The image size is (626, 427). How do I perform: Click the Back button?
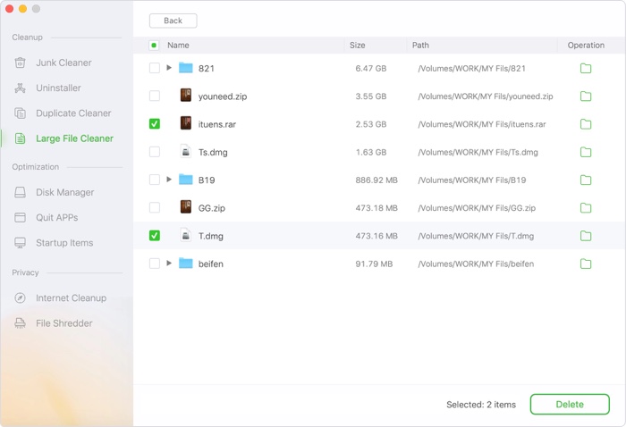click(173, 21)
